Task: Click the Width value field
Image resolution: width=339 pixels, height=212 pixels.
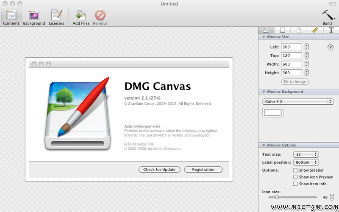Action: (292, 64)
